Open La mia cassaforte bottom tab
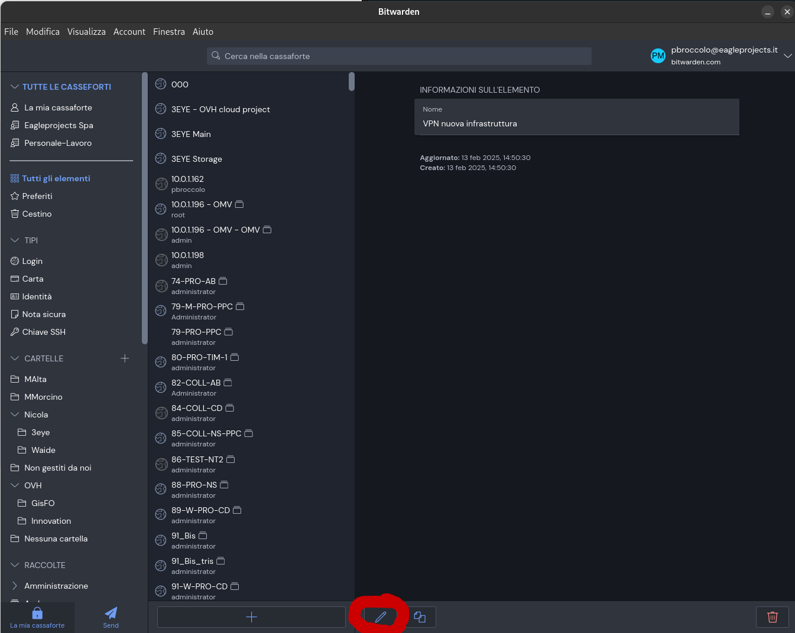The height and width of the screenshot is (633, 795). 37,617
